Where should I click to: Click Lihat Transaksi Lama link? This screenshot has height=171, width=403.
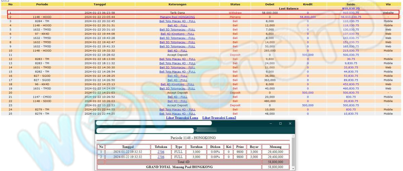[x=182, y=118]
